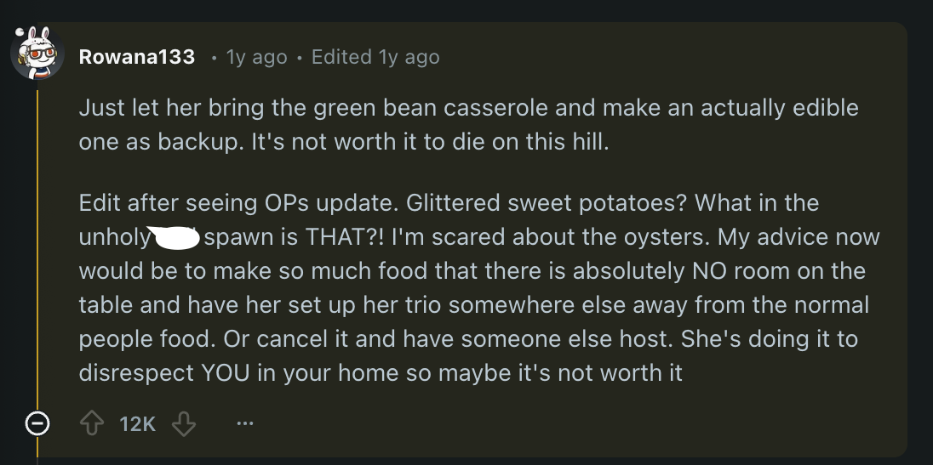
Task: Downvote Rowana133's comment
Action: (183, 422)
